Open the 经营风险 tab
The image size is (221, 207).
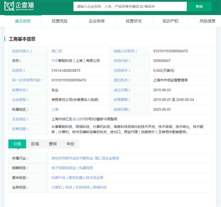click(x=60, y=21)
